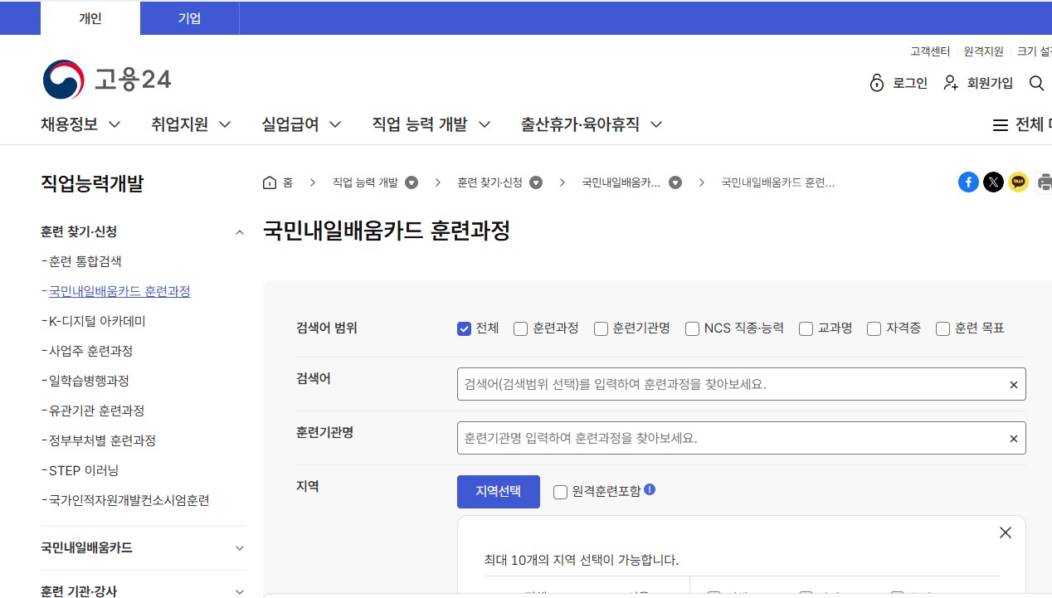Open the search magnifier icon
1052x598 pixels.
1036,83
